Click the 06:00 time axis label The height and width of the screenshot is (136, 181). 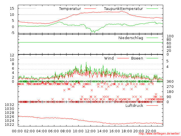[53, 131]
